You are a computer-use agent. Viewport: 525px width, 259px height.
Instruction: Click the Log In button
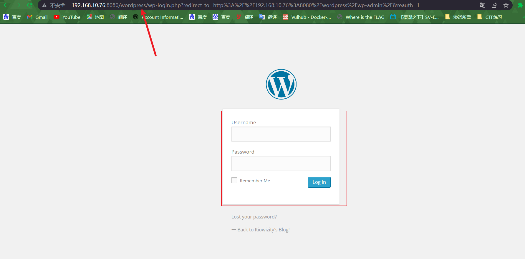pyautogui.click(x=319, y=182)
